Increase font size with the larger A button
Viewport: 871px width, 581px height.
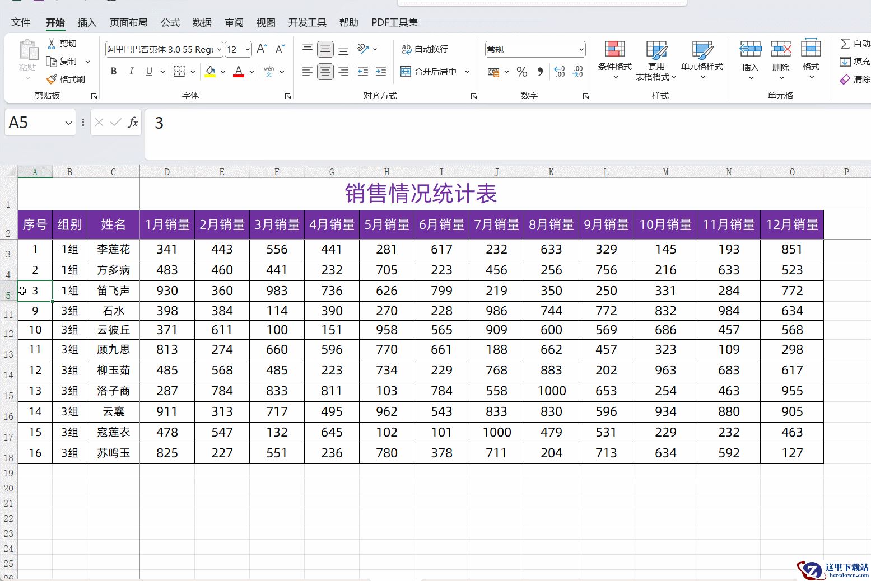262,49
